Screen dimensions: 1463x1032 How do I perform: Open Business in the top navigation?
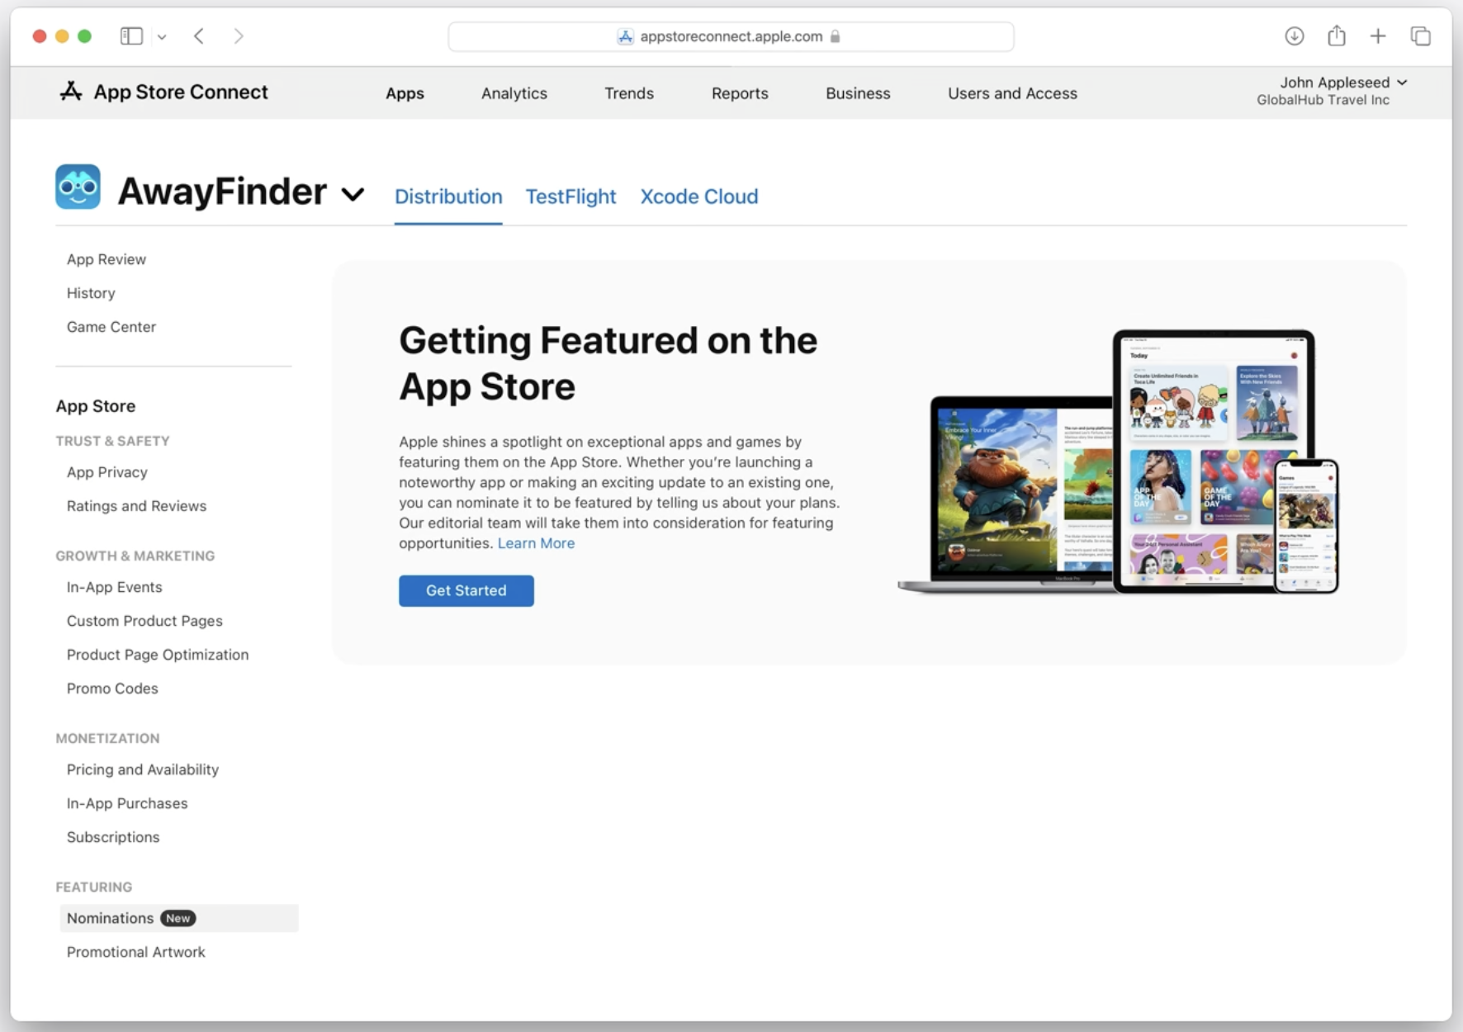(x=858, y=93)
